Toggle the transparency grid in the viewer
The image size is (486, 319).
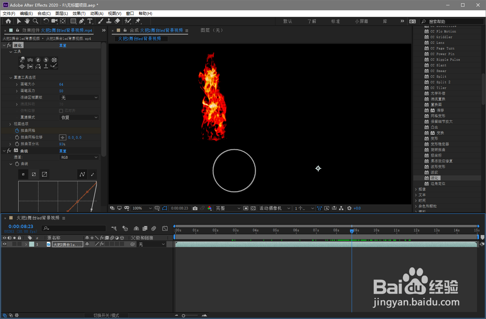[253, 208]
